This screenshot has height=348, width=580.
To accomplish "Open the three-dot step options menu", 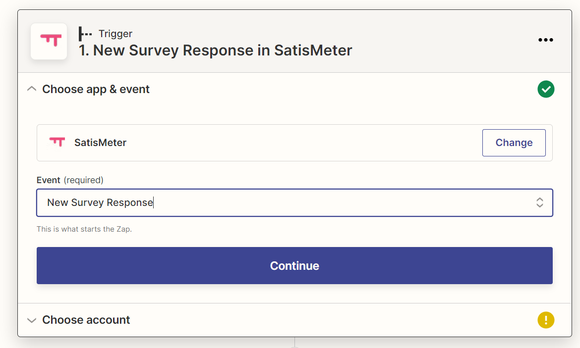I will pyautogui.click(x=546, y=40).
